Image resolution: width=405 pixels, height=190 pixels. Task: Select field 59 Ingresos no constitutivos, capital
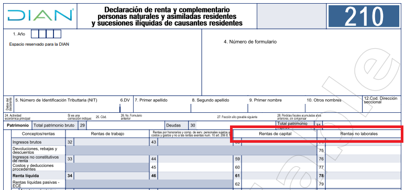click(279, 159)
